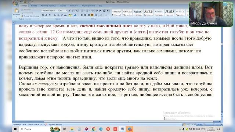
Task: Switch to the Ссылки tab
Action: click(x=63, y=6)
